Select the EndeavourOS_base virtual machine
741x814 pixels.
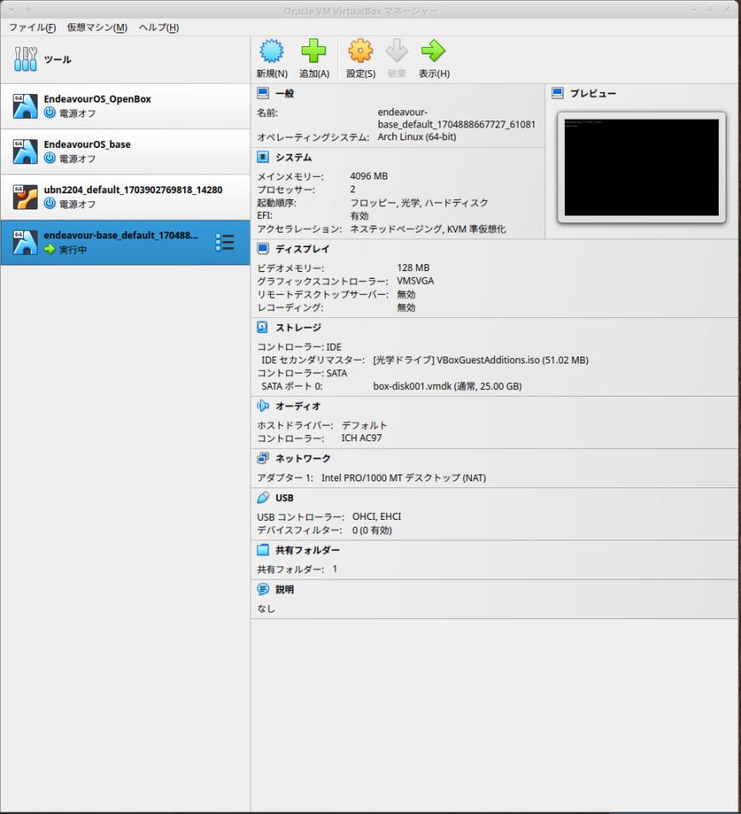click(125, 151)
